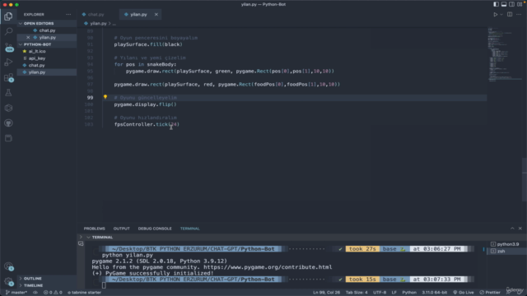Click Ln 99, Col 26 position indicator
Screen dimensions: 527x296
[326, 293]
